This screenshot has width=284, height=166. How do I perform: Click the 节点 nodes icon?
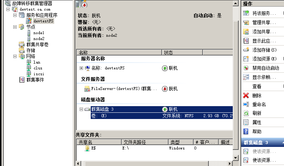pos(21,27)
